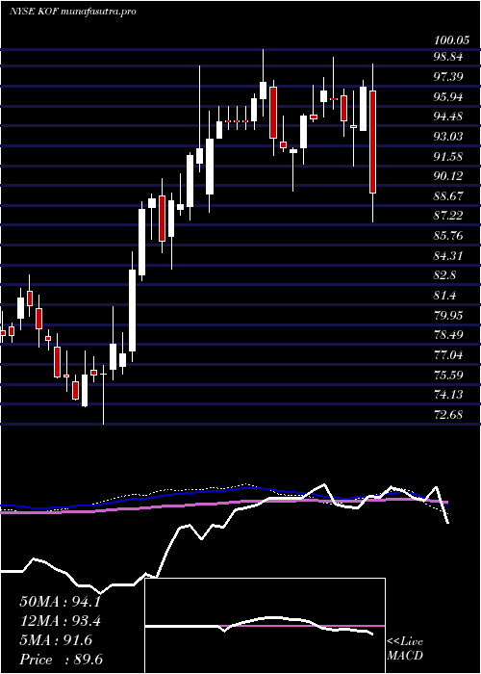Click the <<Live MACD label
This screenshot has height=674, width=481.
click(x=405, y=649)
